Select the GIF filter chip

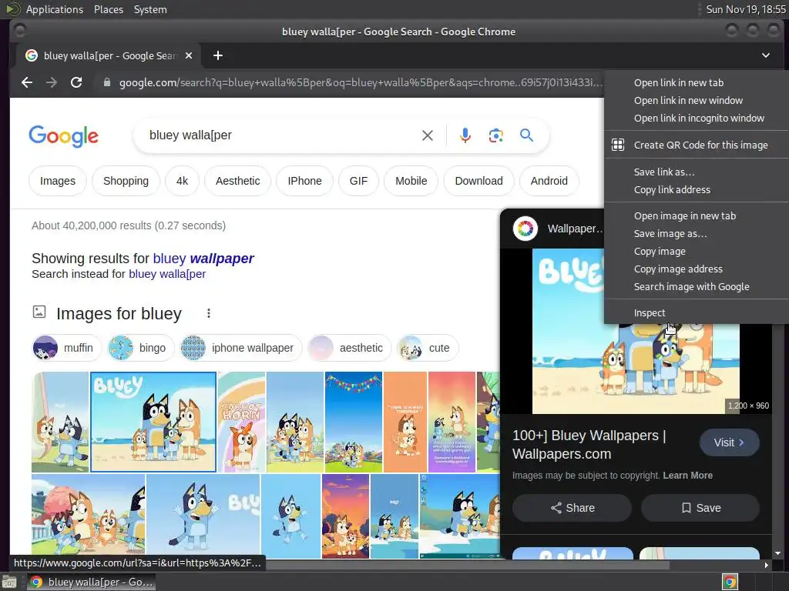coord(358,181)
